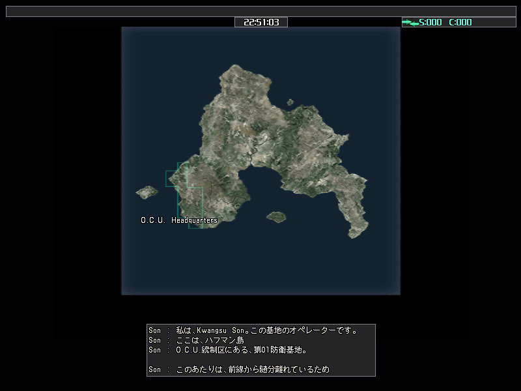Click the last dialogue line about 前線
The width and height of the screenshot is (521, 391).
(x=253, y=369)
